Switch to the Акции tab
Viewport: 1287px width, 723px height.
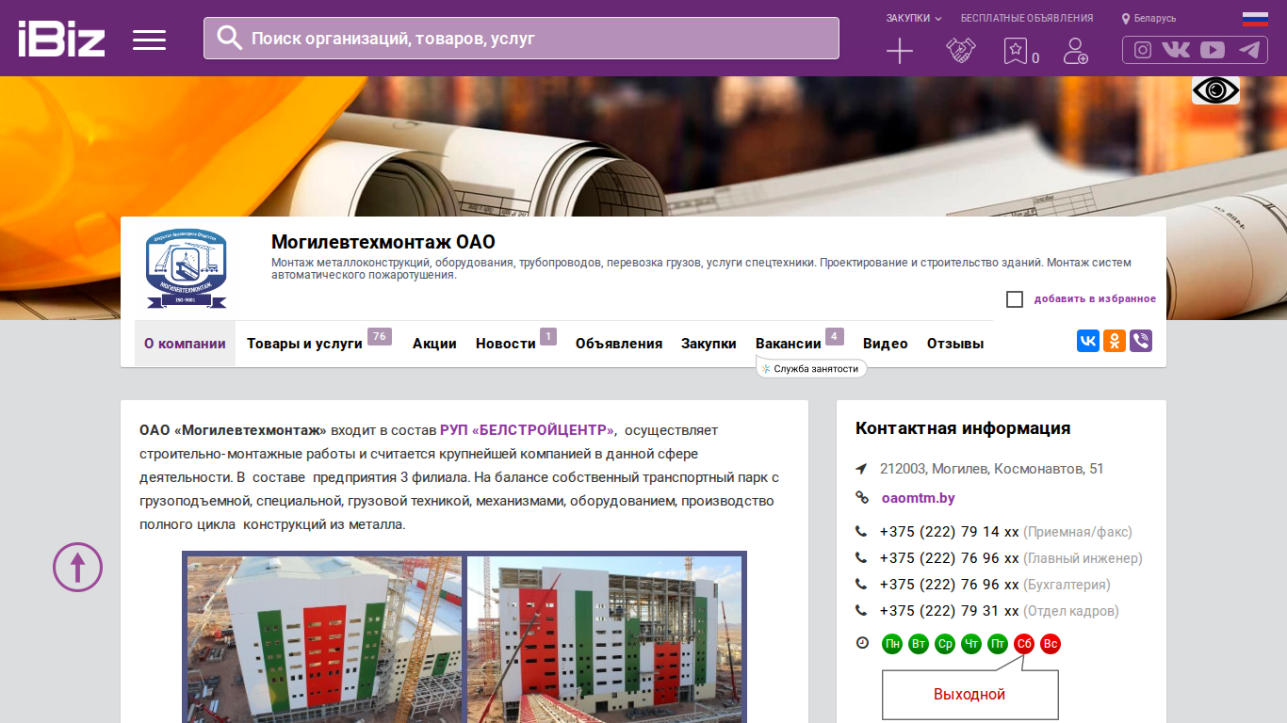434,344
